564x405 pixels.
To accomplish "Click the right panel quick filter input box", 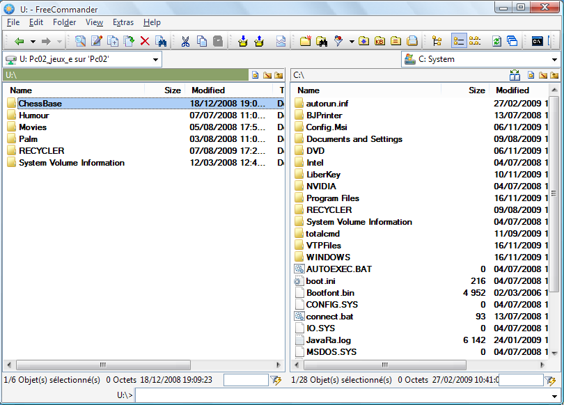I will click(521, 380).
